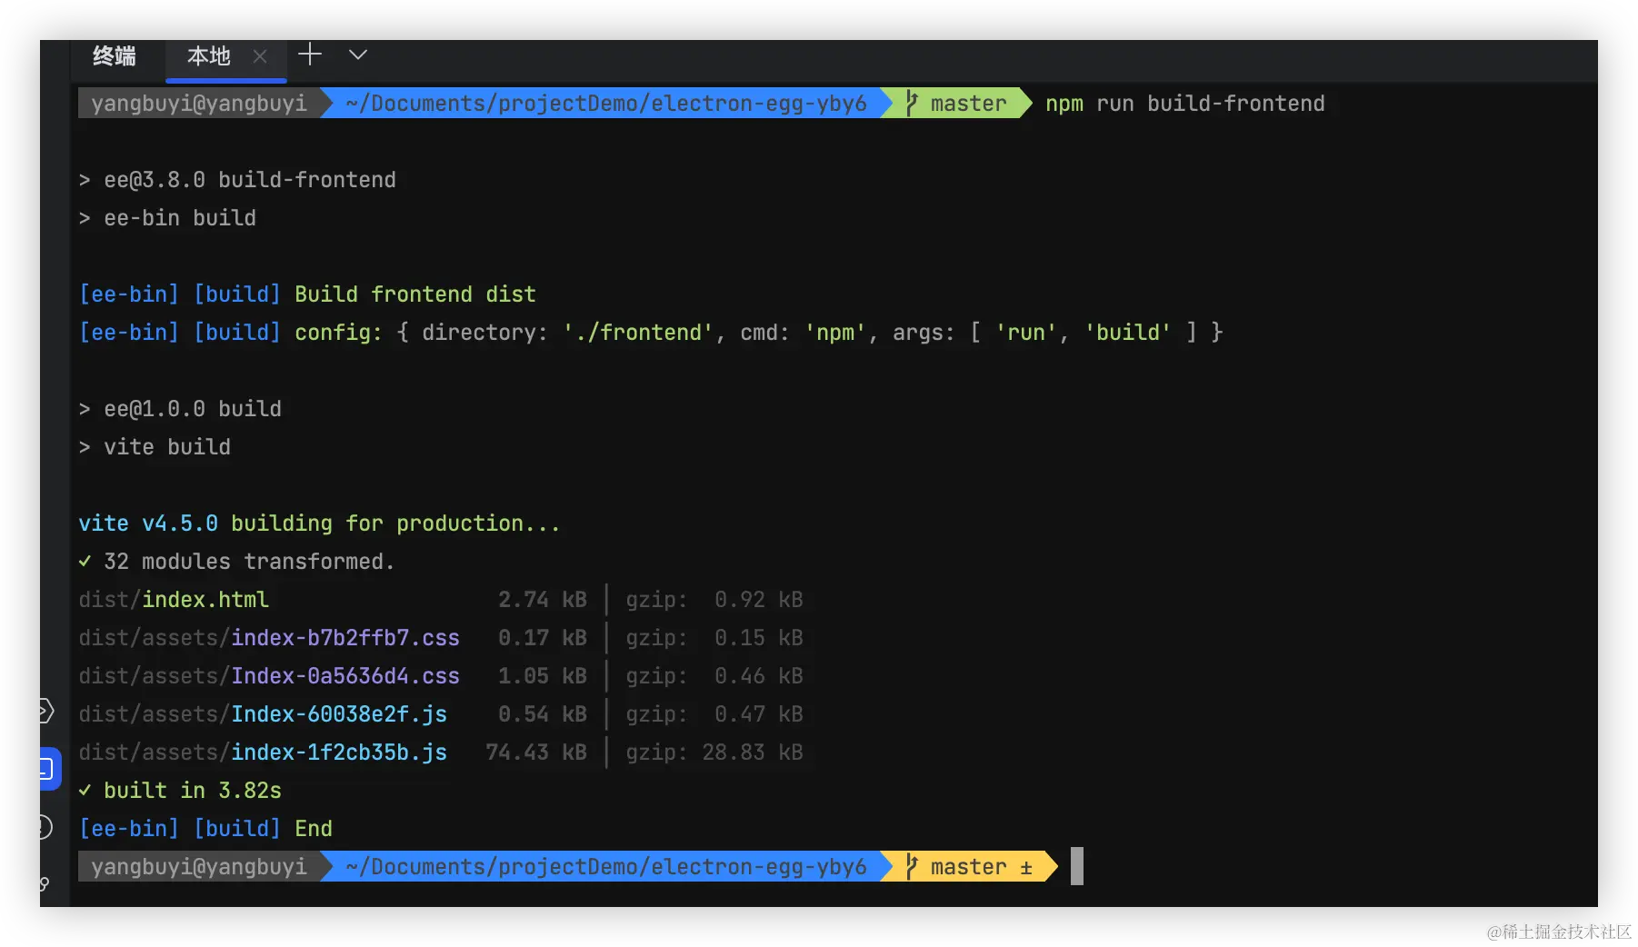Image resolution: width=1638 pixels, height=947 pixels.
Task: Click the 'ee@3.8.0 build-frontend' line
Action: [x=237, y=180]
